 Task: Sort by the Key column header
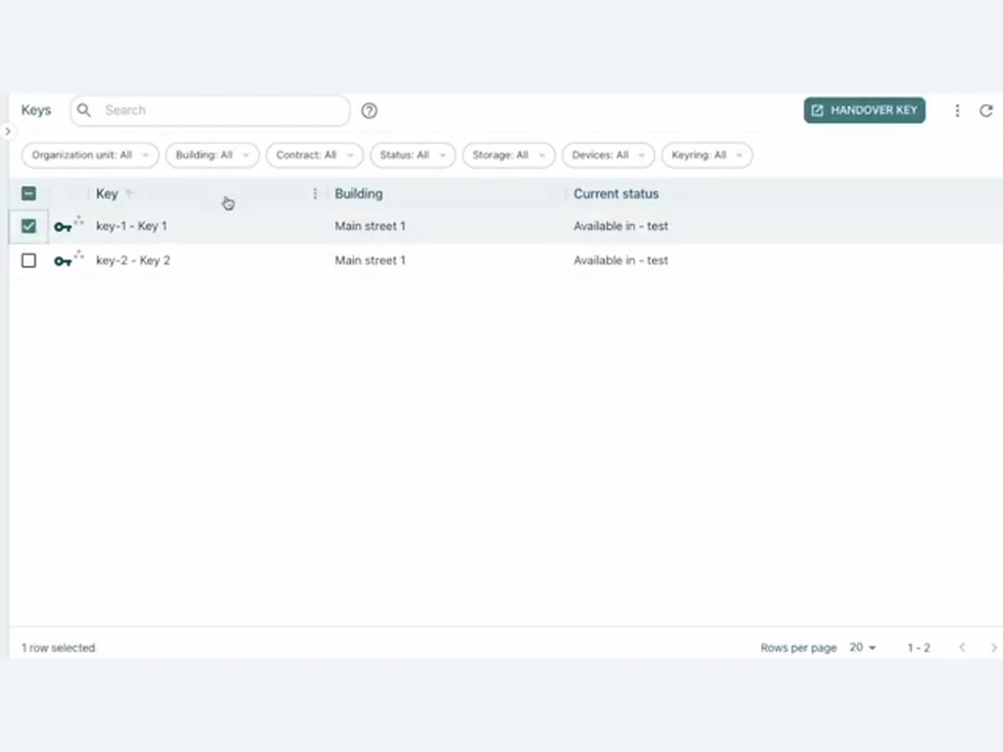tap(107, 194)
